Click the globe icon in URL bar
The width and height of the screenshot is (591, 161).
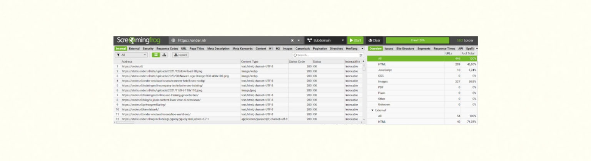[173, 40]
